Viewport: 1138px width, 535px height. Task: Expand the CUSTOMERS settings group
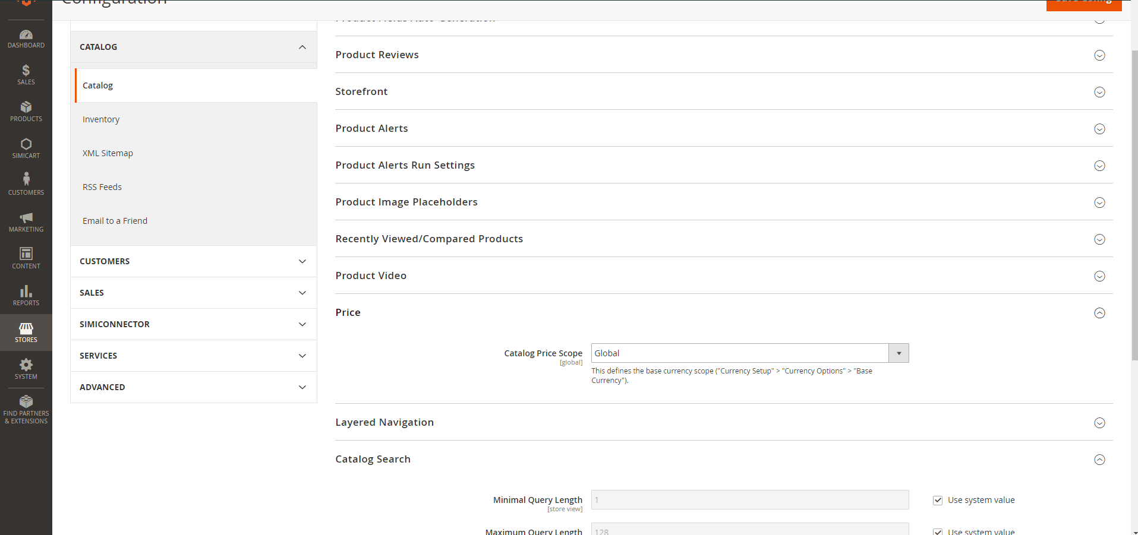click(194, 261)
